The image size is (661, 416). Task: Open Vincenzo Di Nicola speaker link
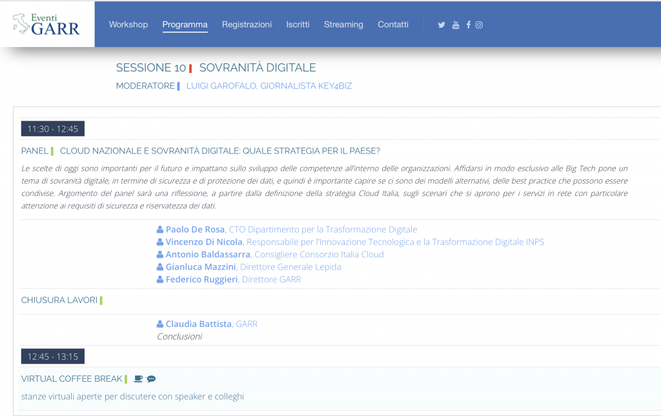tap(204, 242)
